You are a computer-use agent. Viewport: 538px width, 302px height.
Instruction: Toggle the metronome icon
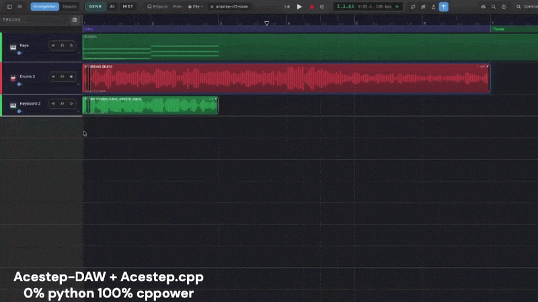433,7
